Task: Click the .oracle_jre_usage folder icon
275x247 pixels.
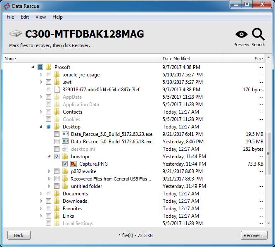Action: pos(57,75)
